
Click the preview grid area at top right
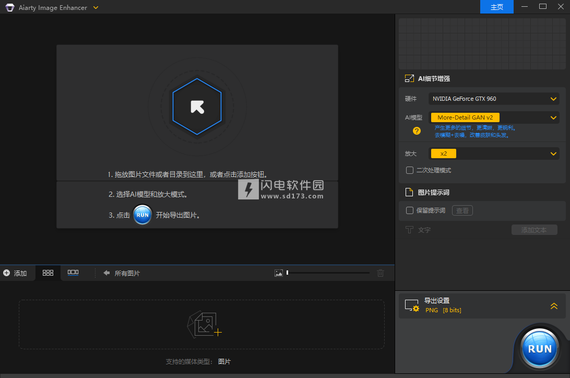tap(482, 44)
